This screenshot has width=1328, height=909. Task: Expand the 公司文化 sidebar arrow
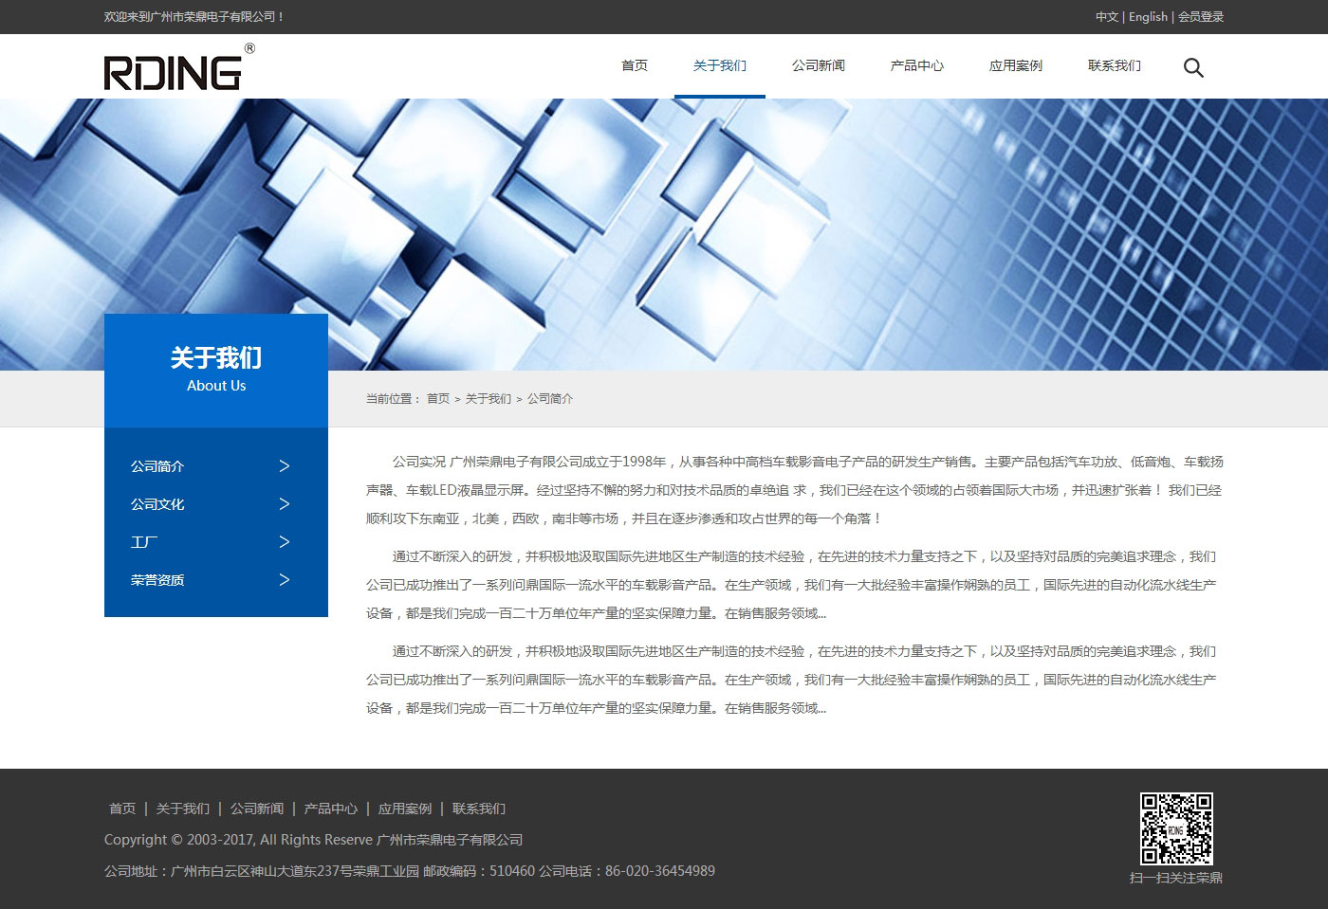[x=284, y=504]
